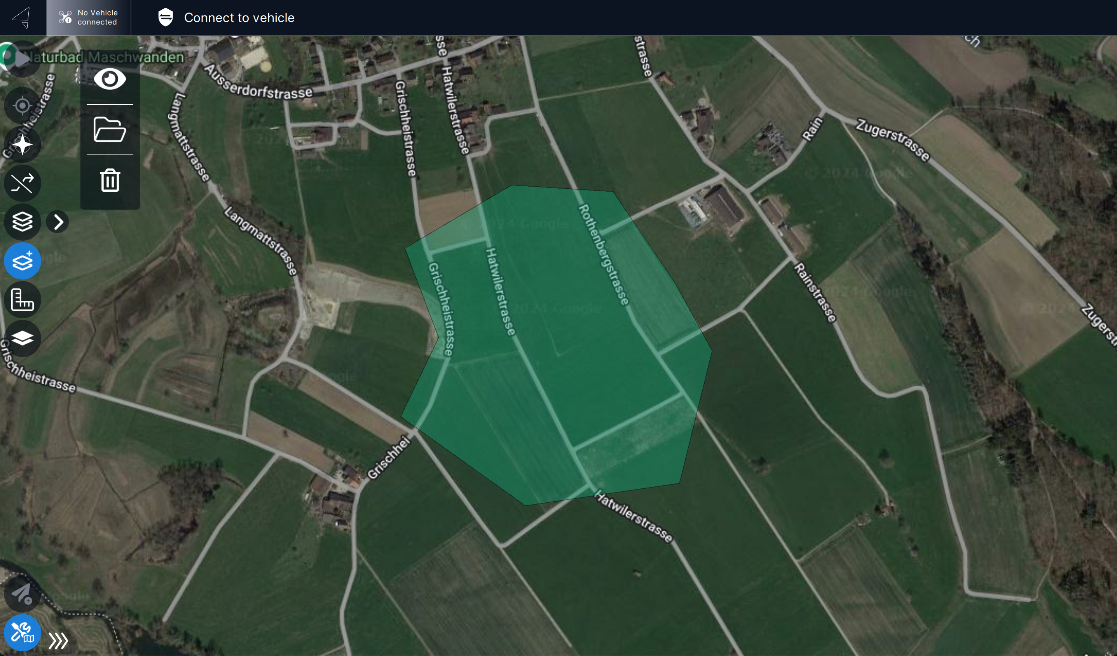Toggle the blue map tools wrench icon
1117x656 pixels.
pos(22,632)
